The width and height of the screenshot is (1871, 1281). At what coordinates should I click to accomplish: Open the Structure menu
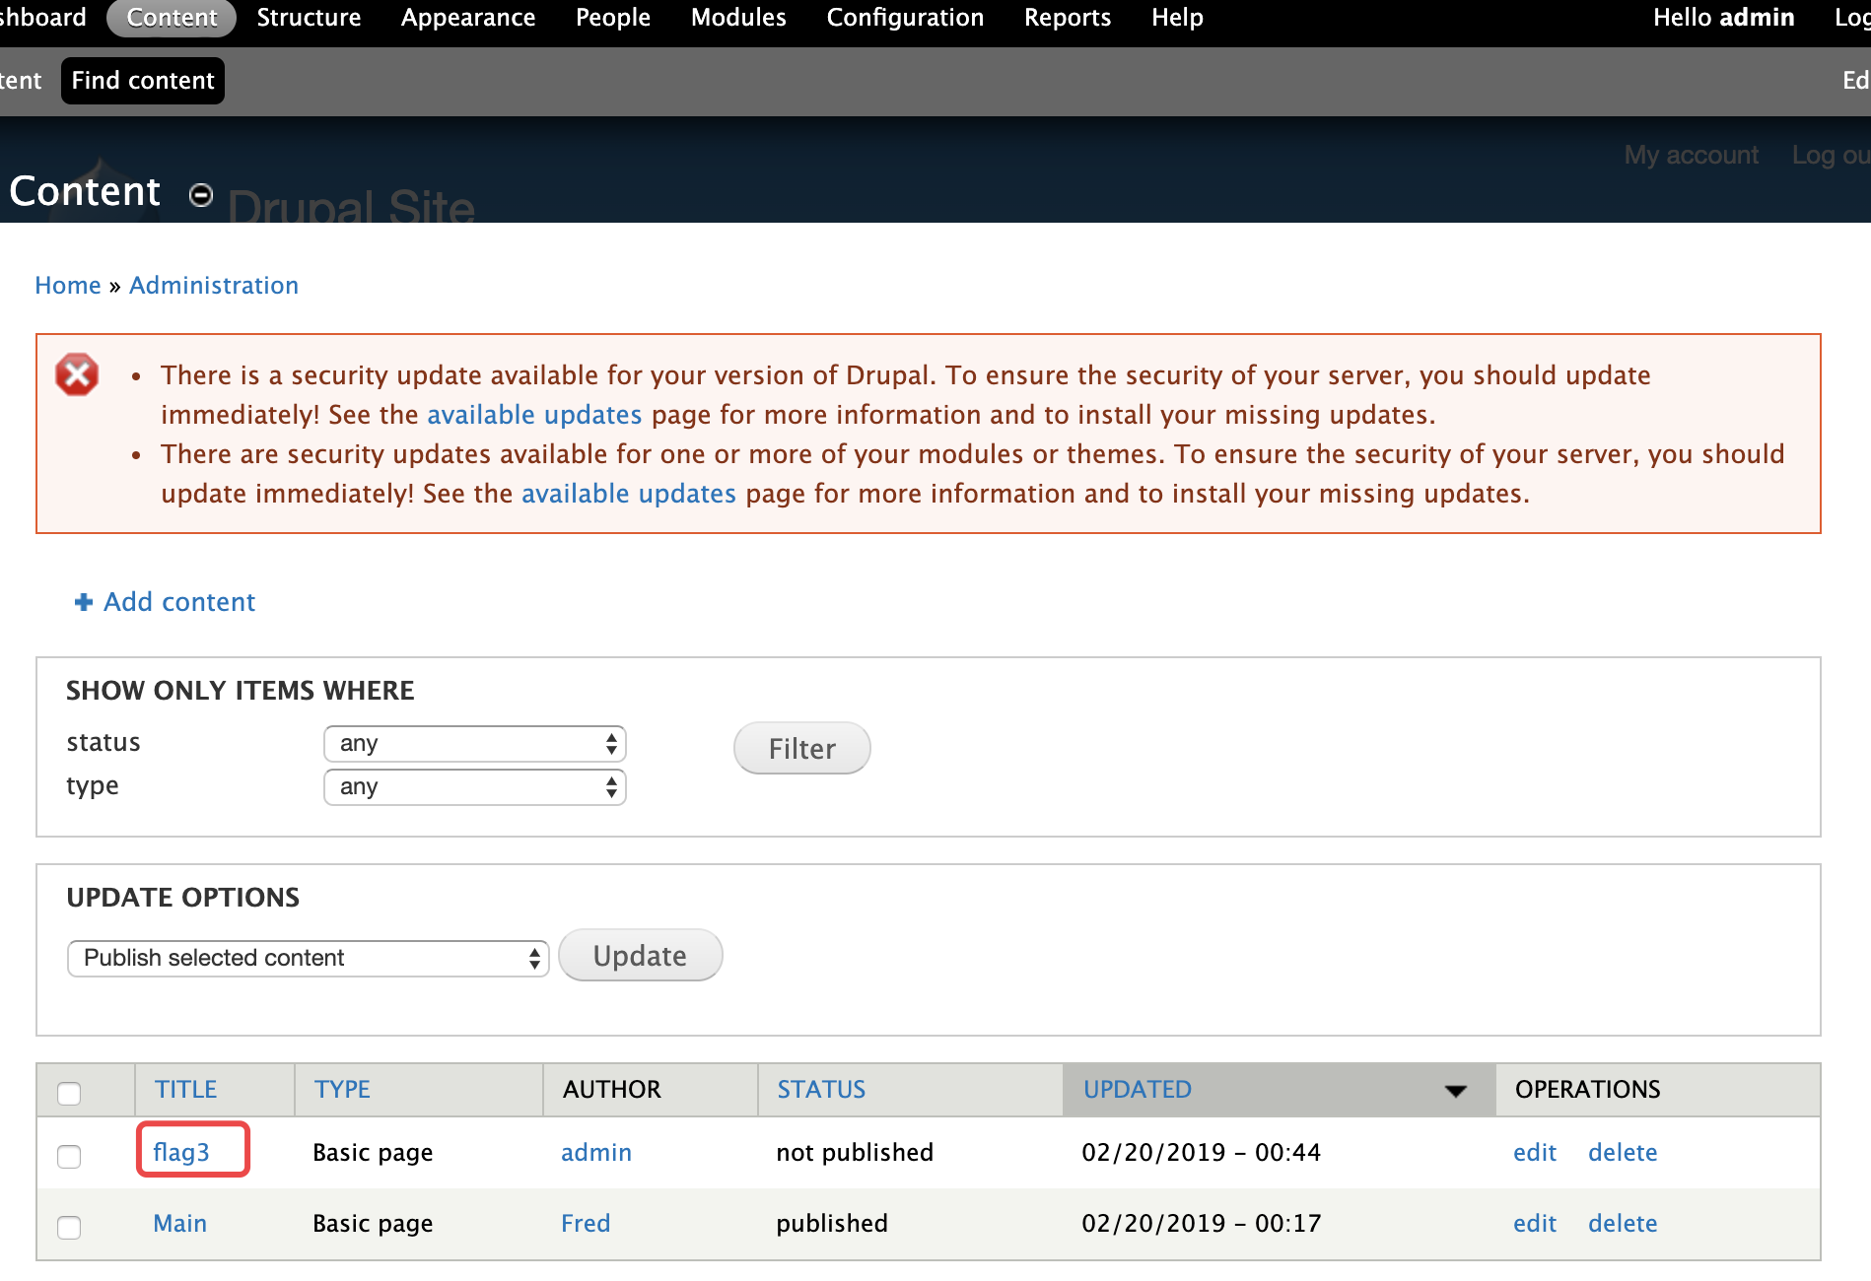pyautogui.click(x=309, y=18)
